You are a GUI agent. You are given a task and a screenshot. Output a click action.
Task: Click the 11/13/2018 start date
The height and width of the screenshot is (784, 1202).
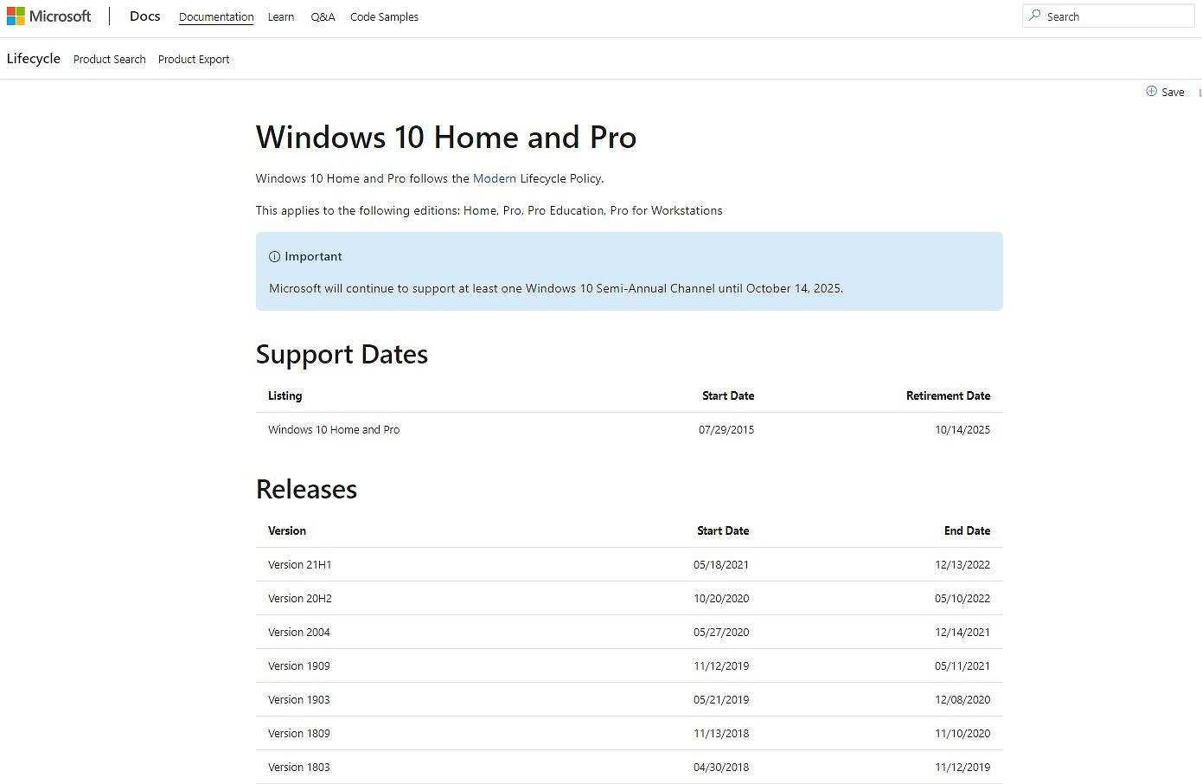tap(721, 733)
